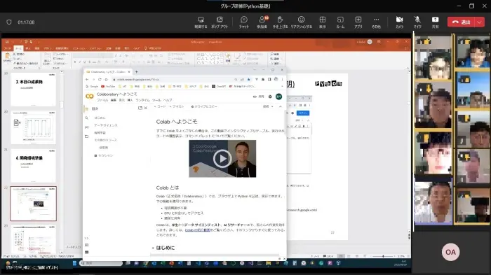Pop out the shared content in Teams
Viewport: 491px width, 275px height.
[x=220, y=22]
